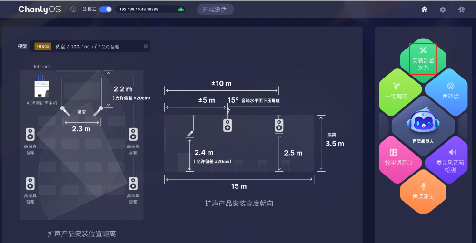Click the top-left 高保真音箱 speaker icon
476x243 pixels.
(x=30, y=134)
